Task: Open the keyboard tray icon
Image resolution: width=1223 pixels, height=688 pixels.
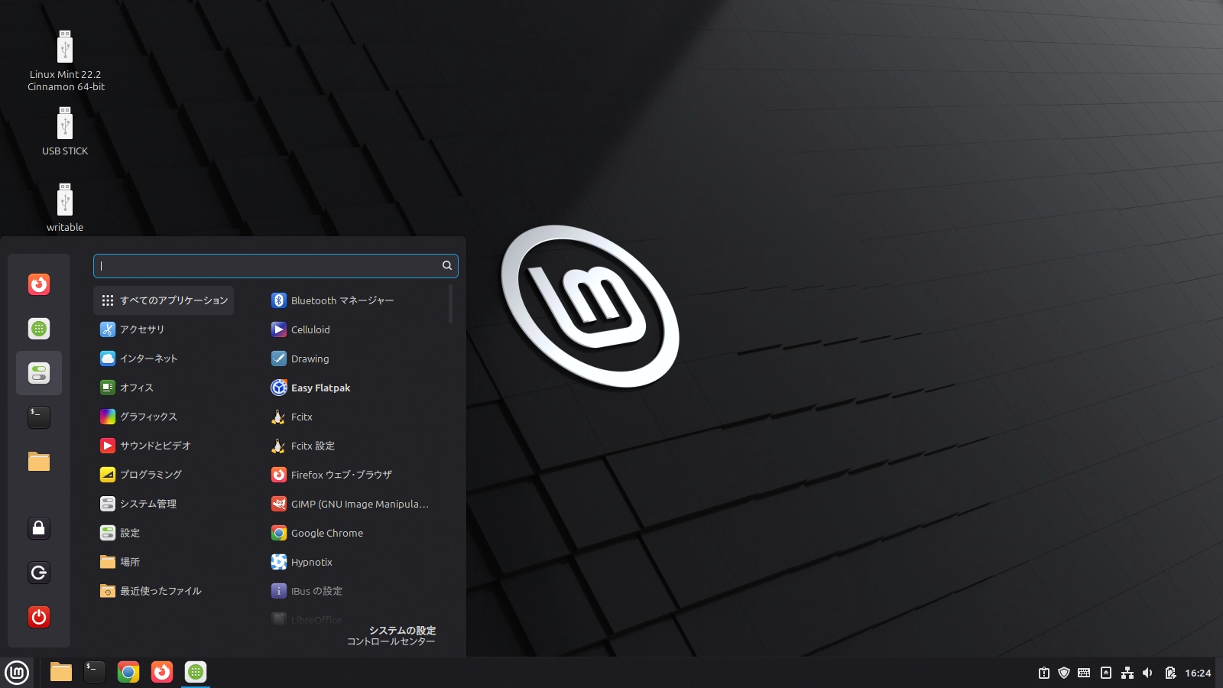Action: click(1084, 673)
